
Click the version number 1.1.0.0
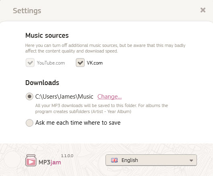click(x=67, y=156)
